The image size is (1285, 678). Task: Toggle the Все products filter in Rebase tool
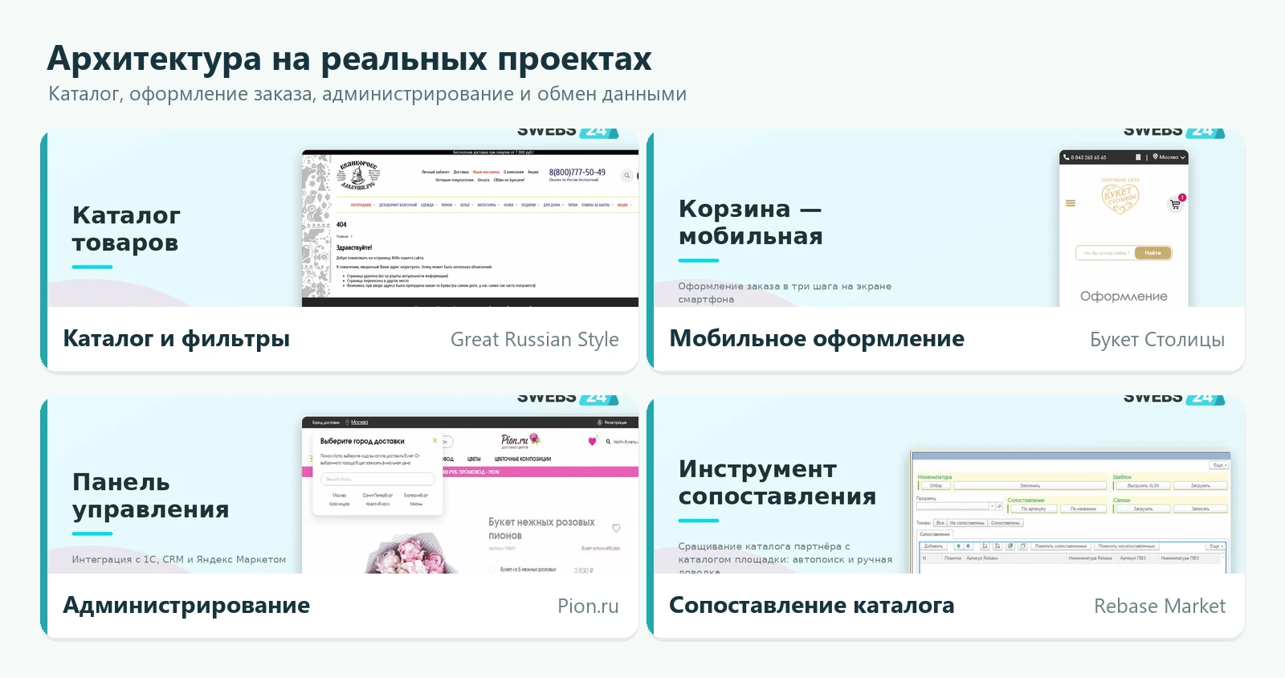click(940, 523)
